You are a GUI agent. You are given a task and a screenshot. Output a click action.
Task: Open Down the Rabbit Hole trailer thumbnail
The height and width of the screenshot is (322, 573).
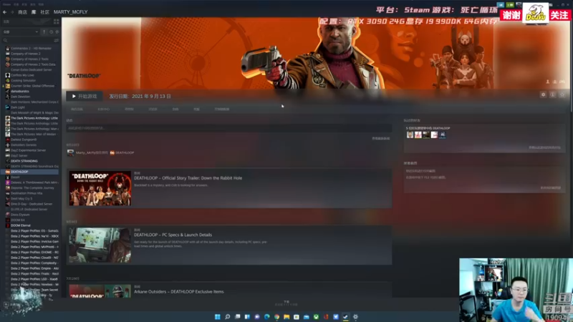(x=100, y=188)
